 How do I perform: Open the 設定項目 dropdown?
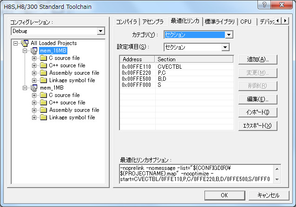[225, 47]
